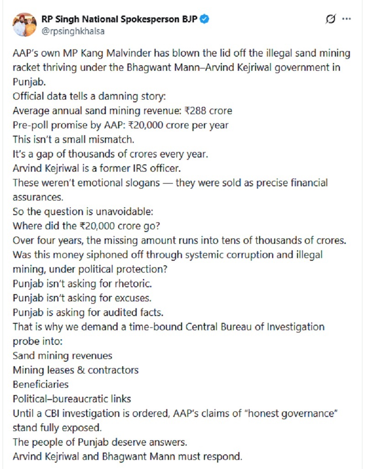Image resolution: width=365 pixels, height=469 pixels.
Task: Click the "Political–bureaucratic links" line
Action: pos(72,399)
